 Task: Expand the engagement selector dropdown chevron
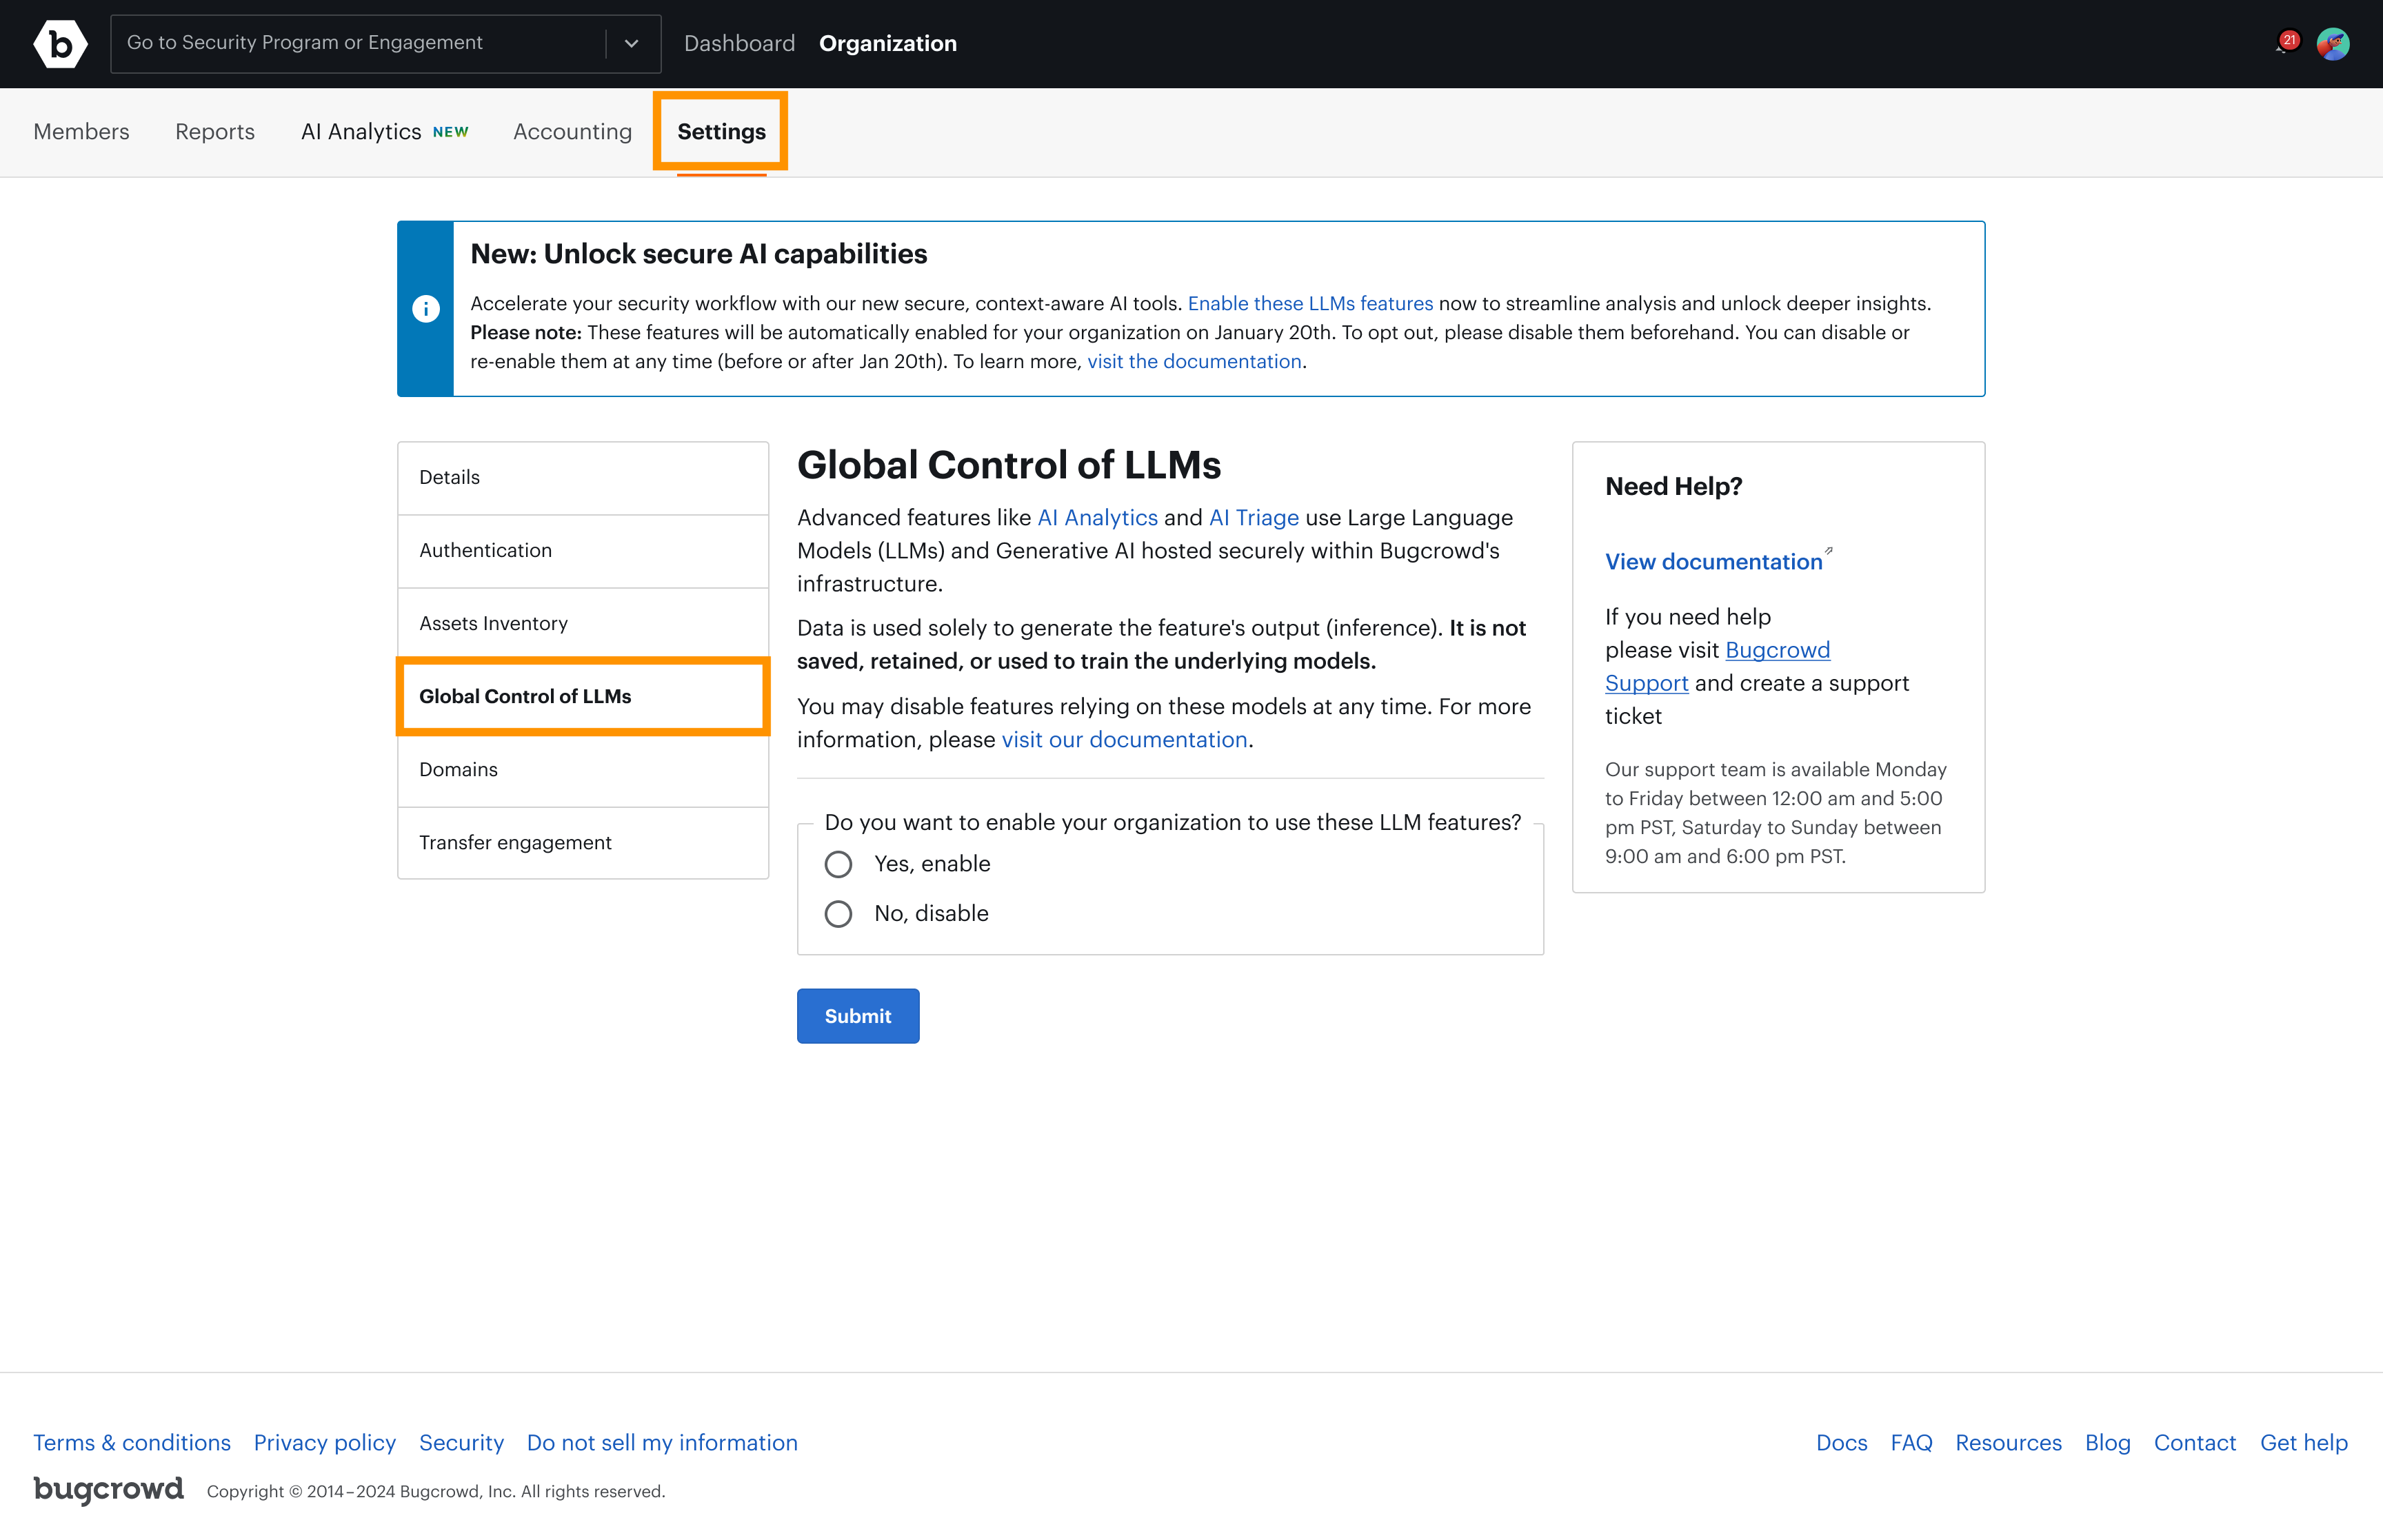click(633, 43)
